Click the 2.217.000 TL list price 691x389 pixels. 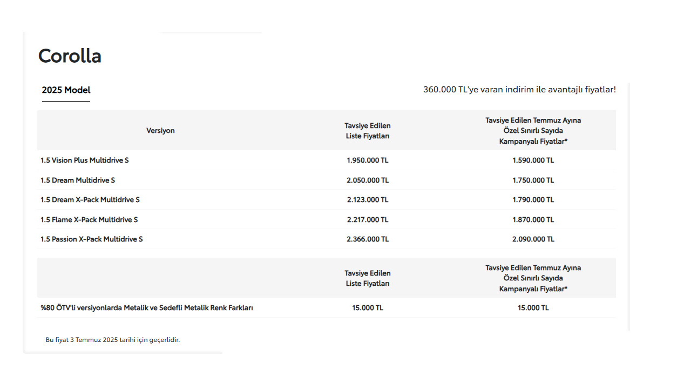[368, 219]
